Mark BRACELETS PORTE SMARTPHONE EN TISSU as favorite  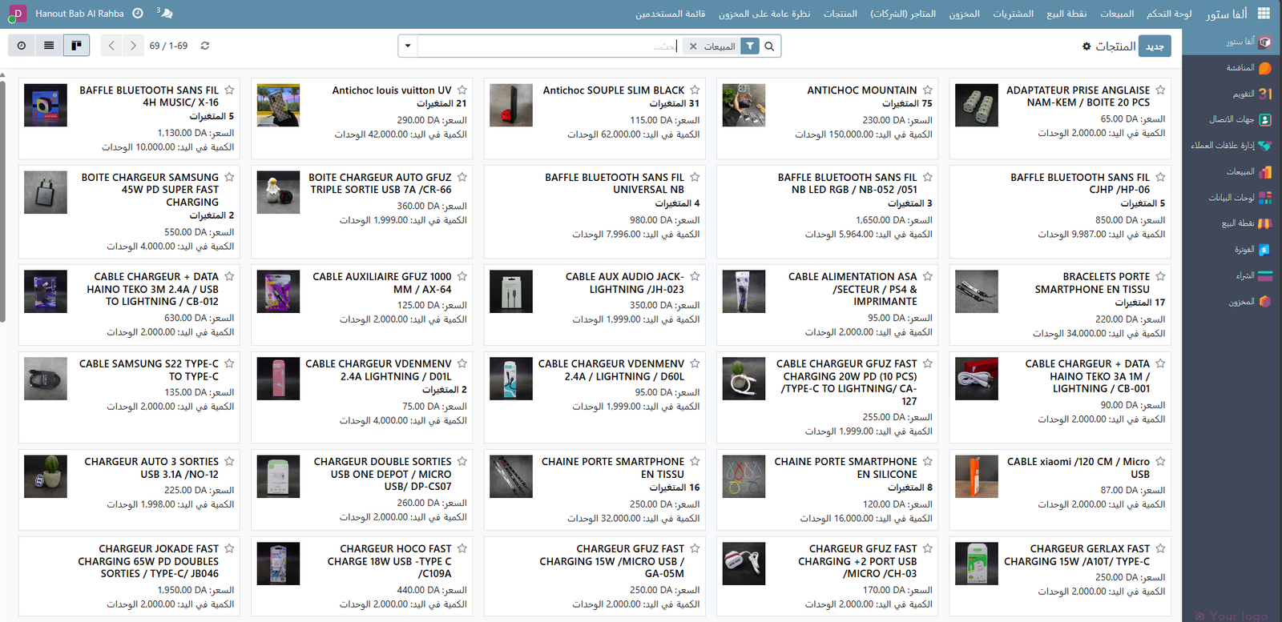[x=1160, y=277]
